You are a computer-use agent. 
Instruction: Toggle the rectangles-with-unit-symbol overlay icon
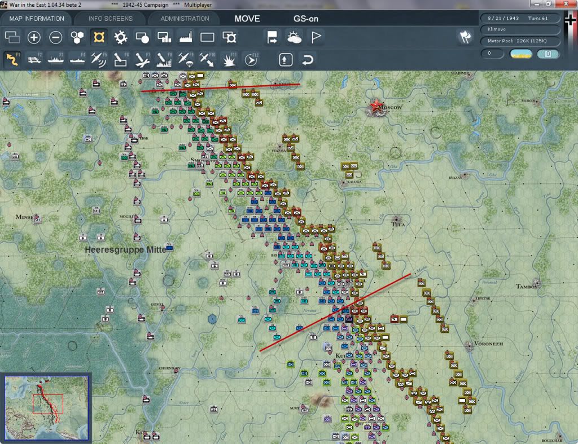point(229,37)
